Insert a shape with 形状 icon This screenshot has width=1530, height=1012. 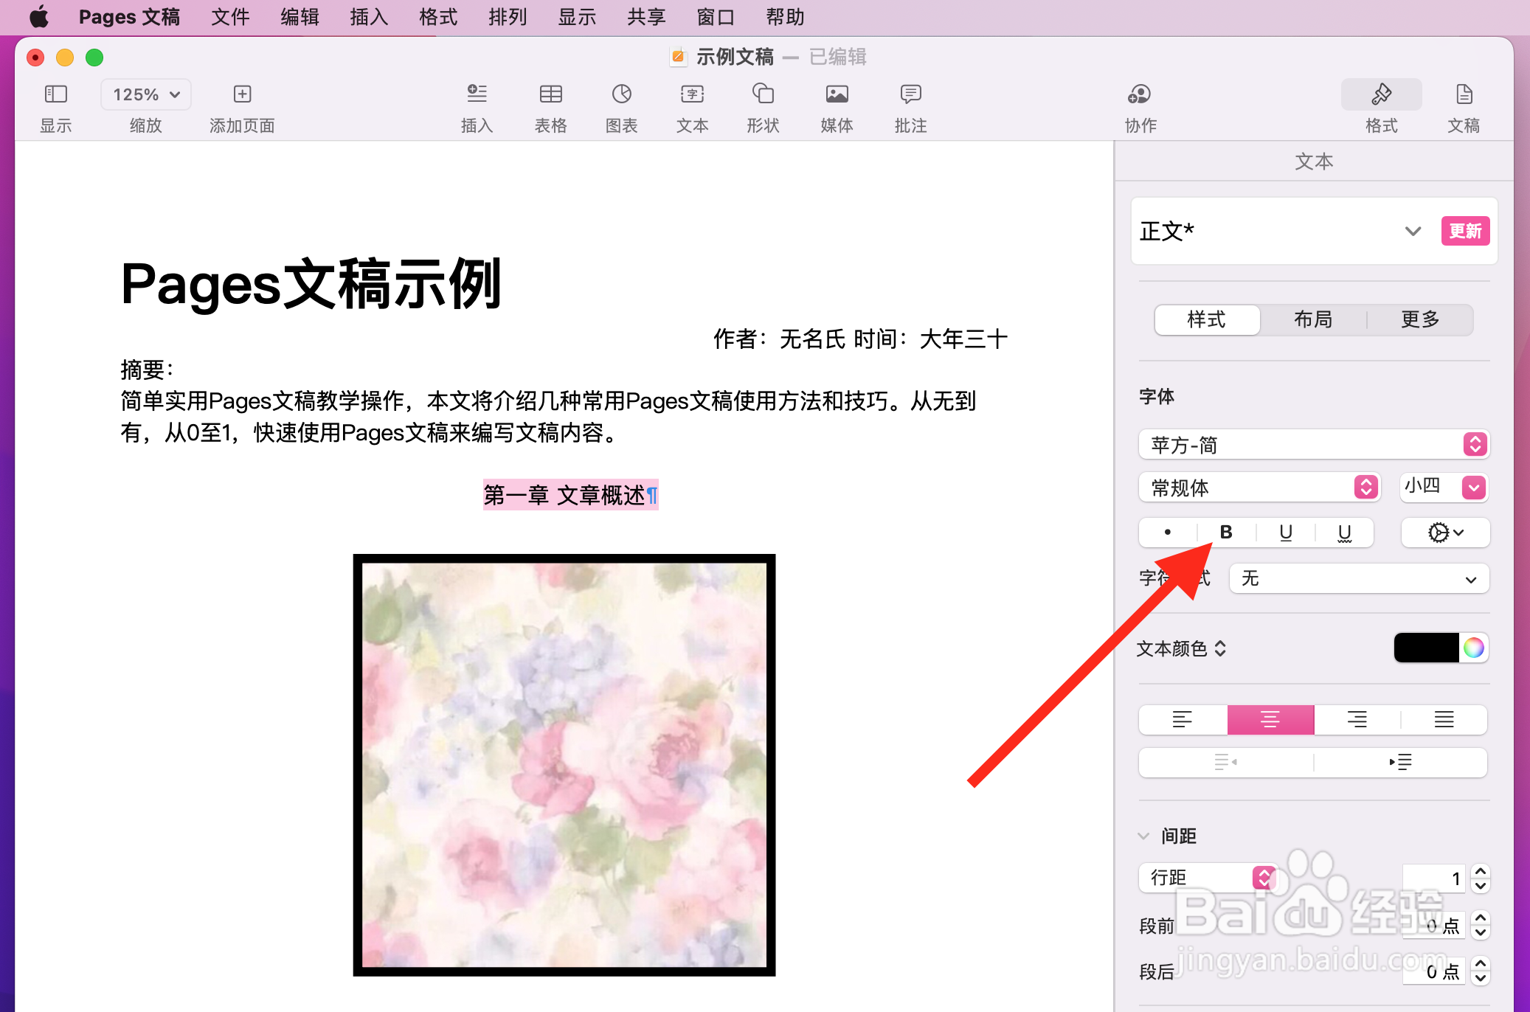763,94
